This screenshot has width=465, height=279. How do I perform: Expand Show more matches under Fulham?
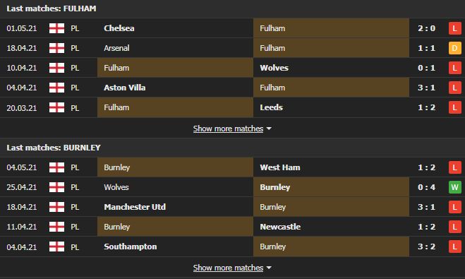pos(228,129)
